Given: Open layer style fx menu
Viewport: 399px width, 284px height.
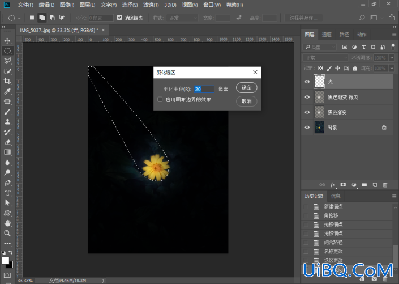Looking at the screenshot, I should [333, 185].
